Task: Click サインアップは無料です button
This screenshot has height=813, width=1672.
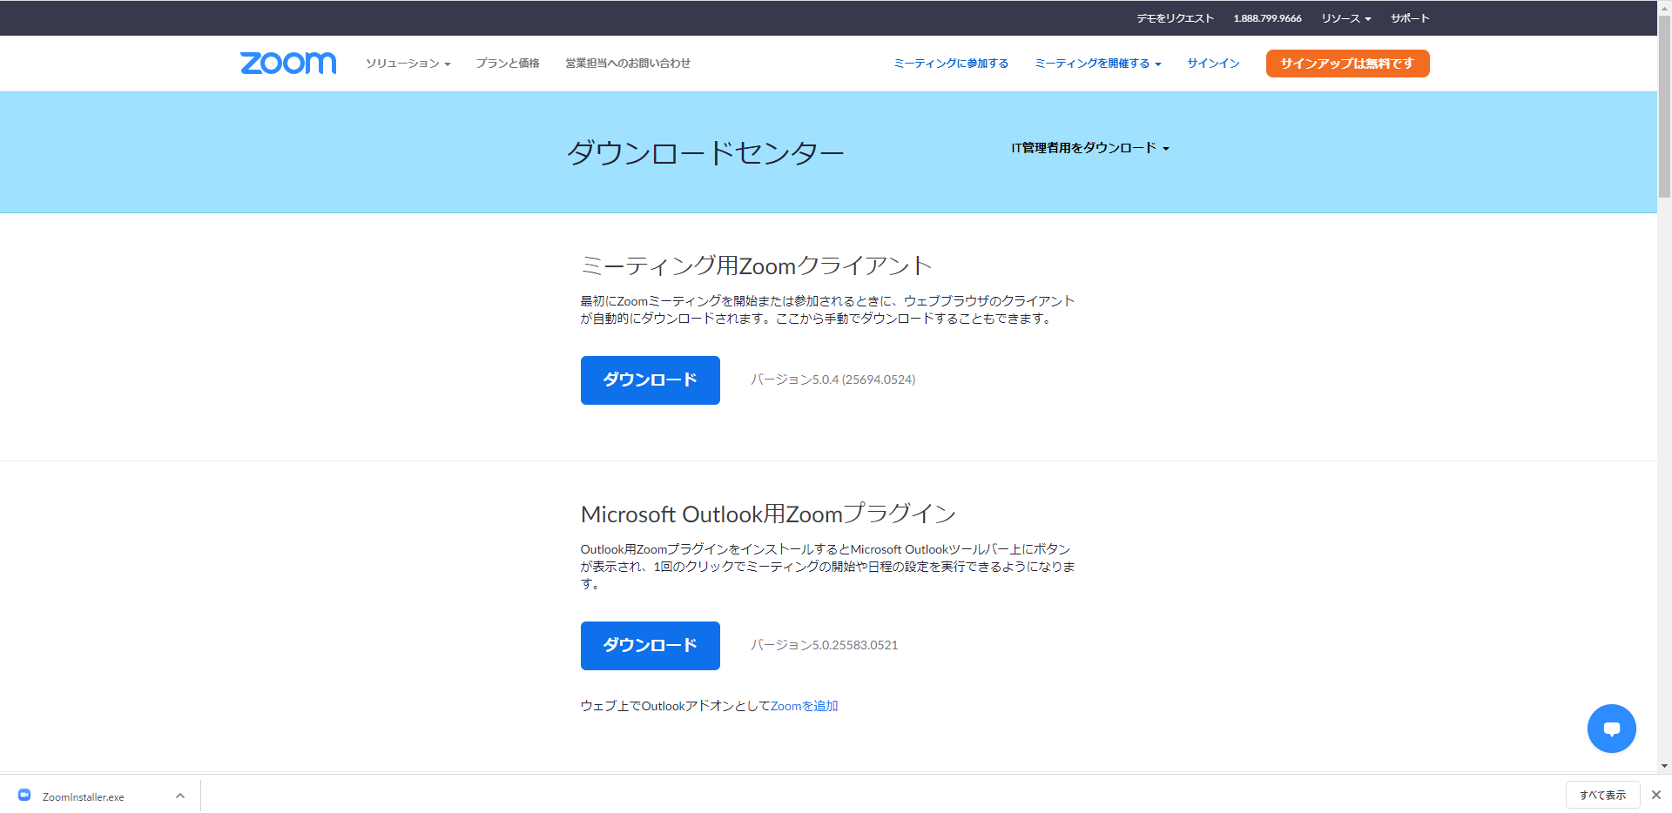Action: click(1347, 64)
